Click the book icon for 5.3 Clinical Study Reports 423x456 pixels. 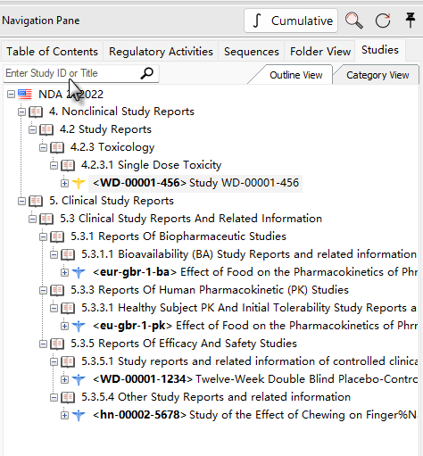[x=46, y=219]
